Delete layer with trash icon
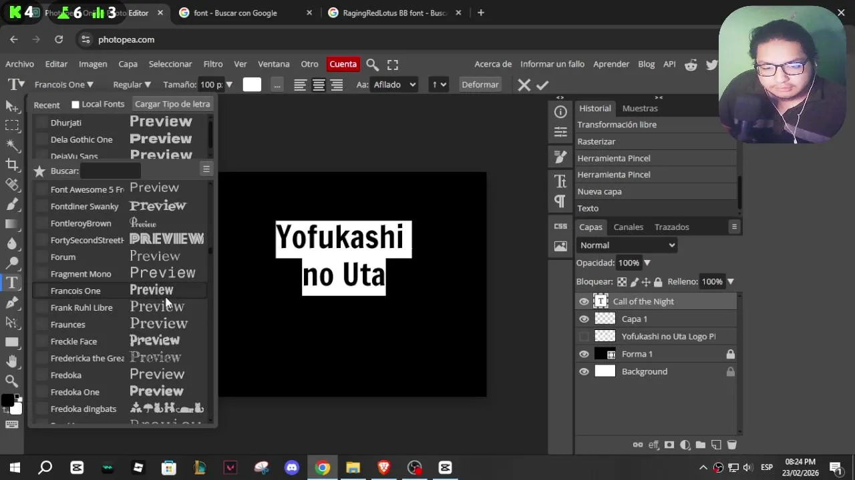 [x=731, y=445]
